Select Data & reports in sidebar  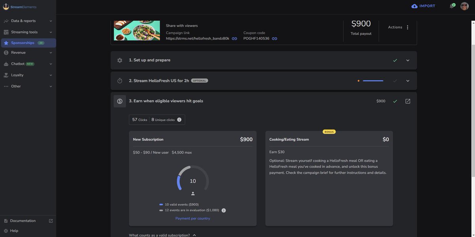[28, 21]
